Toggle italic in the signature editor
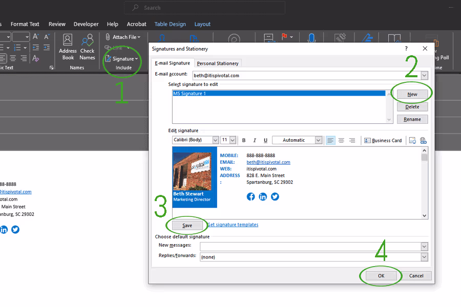This screenshot has width=461, height=307. coord(255,140)
